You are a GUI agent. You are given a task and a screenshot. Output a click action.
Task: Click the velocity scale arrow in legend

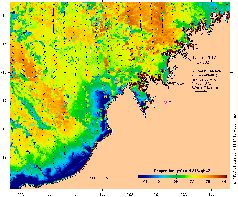click(x=201, y=91)
